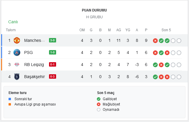Open RB Leipzig's red 0-1 score badge
The image size is (189, 122).
[53, 65]
